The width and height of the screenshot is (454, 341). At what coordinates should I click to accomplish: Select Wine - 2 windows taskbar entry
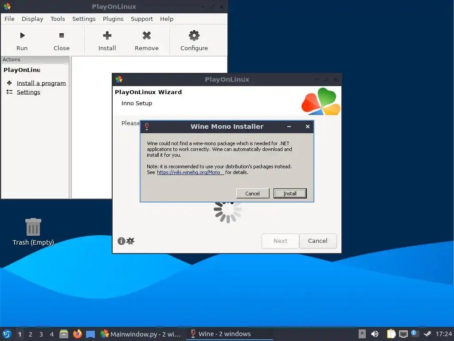[x=231, y=334]
